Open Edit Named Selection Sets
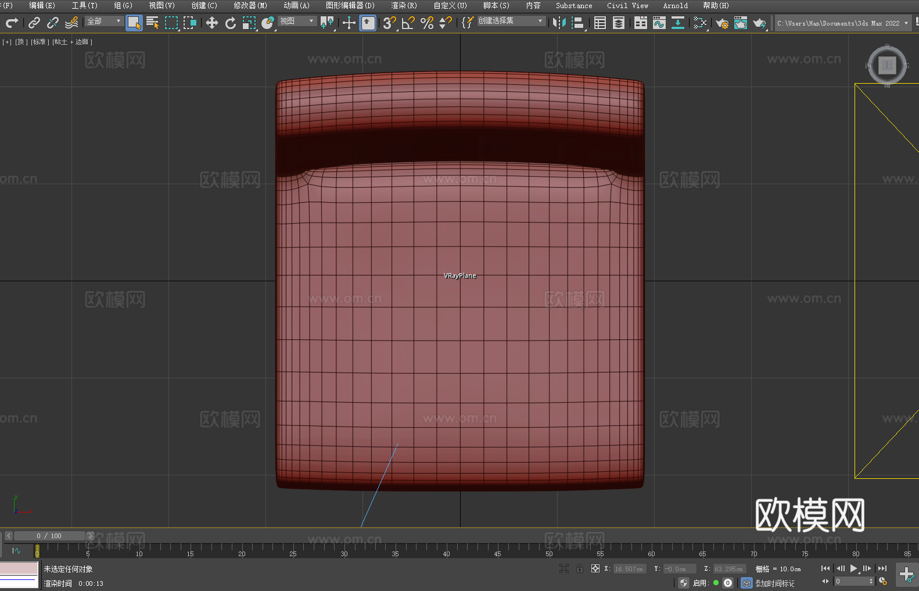The width and height of the screenshot is (919, 591). click(x=468, y=23)
